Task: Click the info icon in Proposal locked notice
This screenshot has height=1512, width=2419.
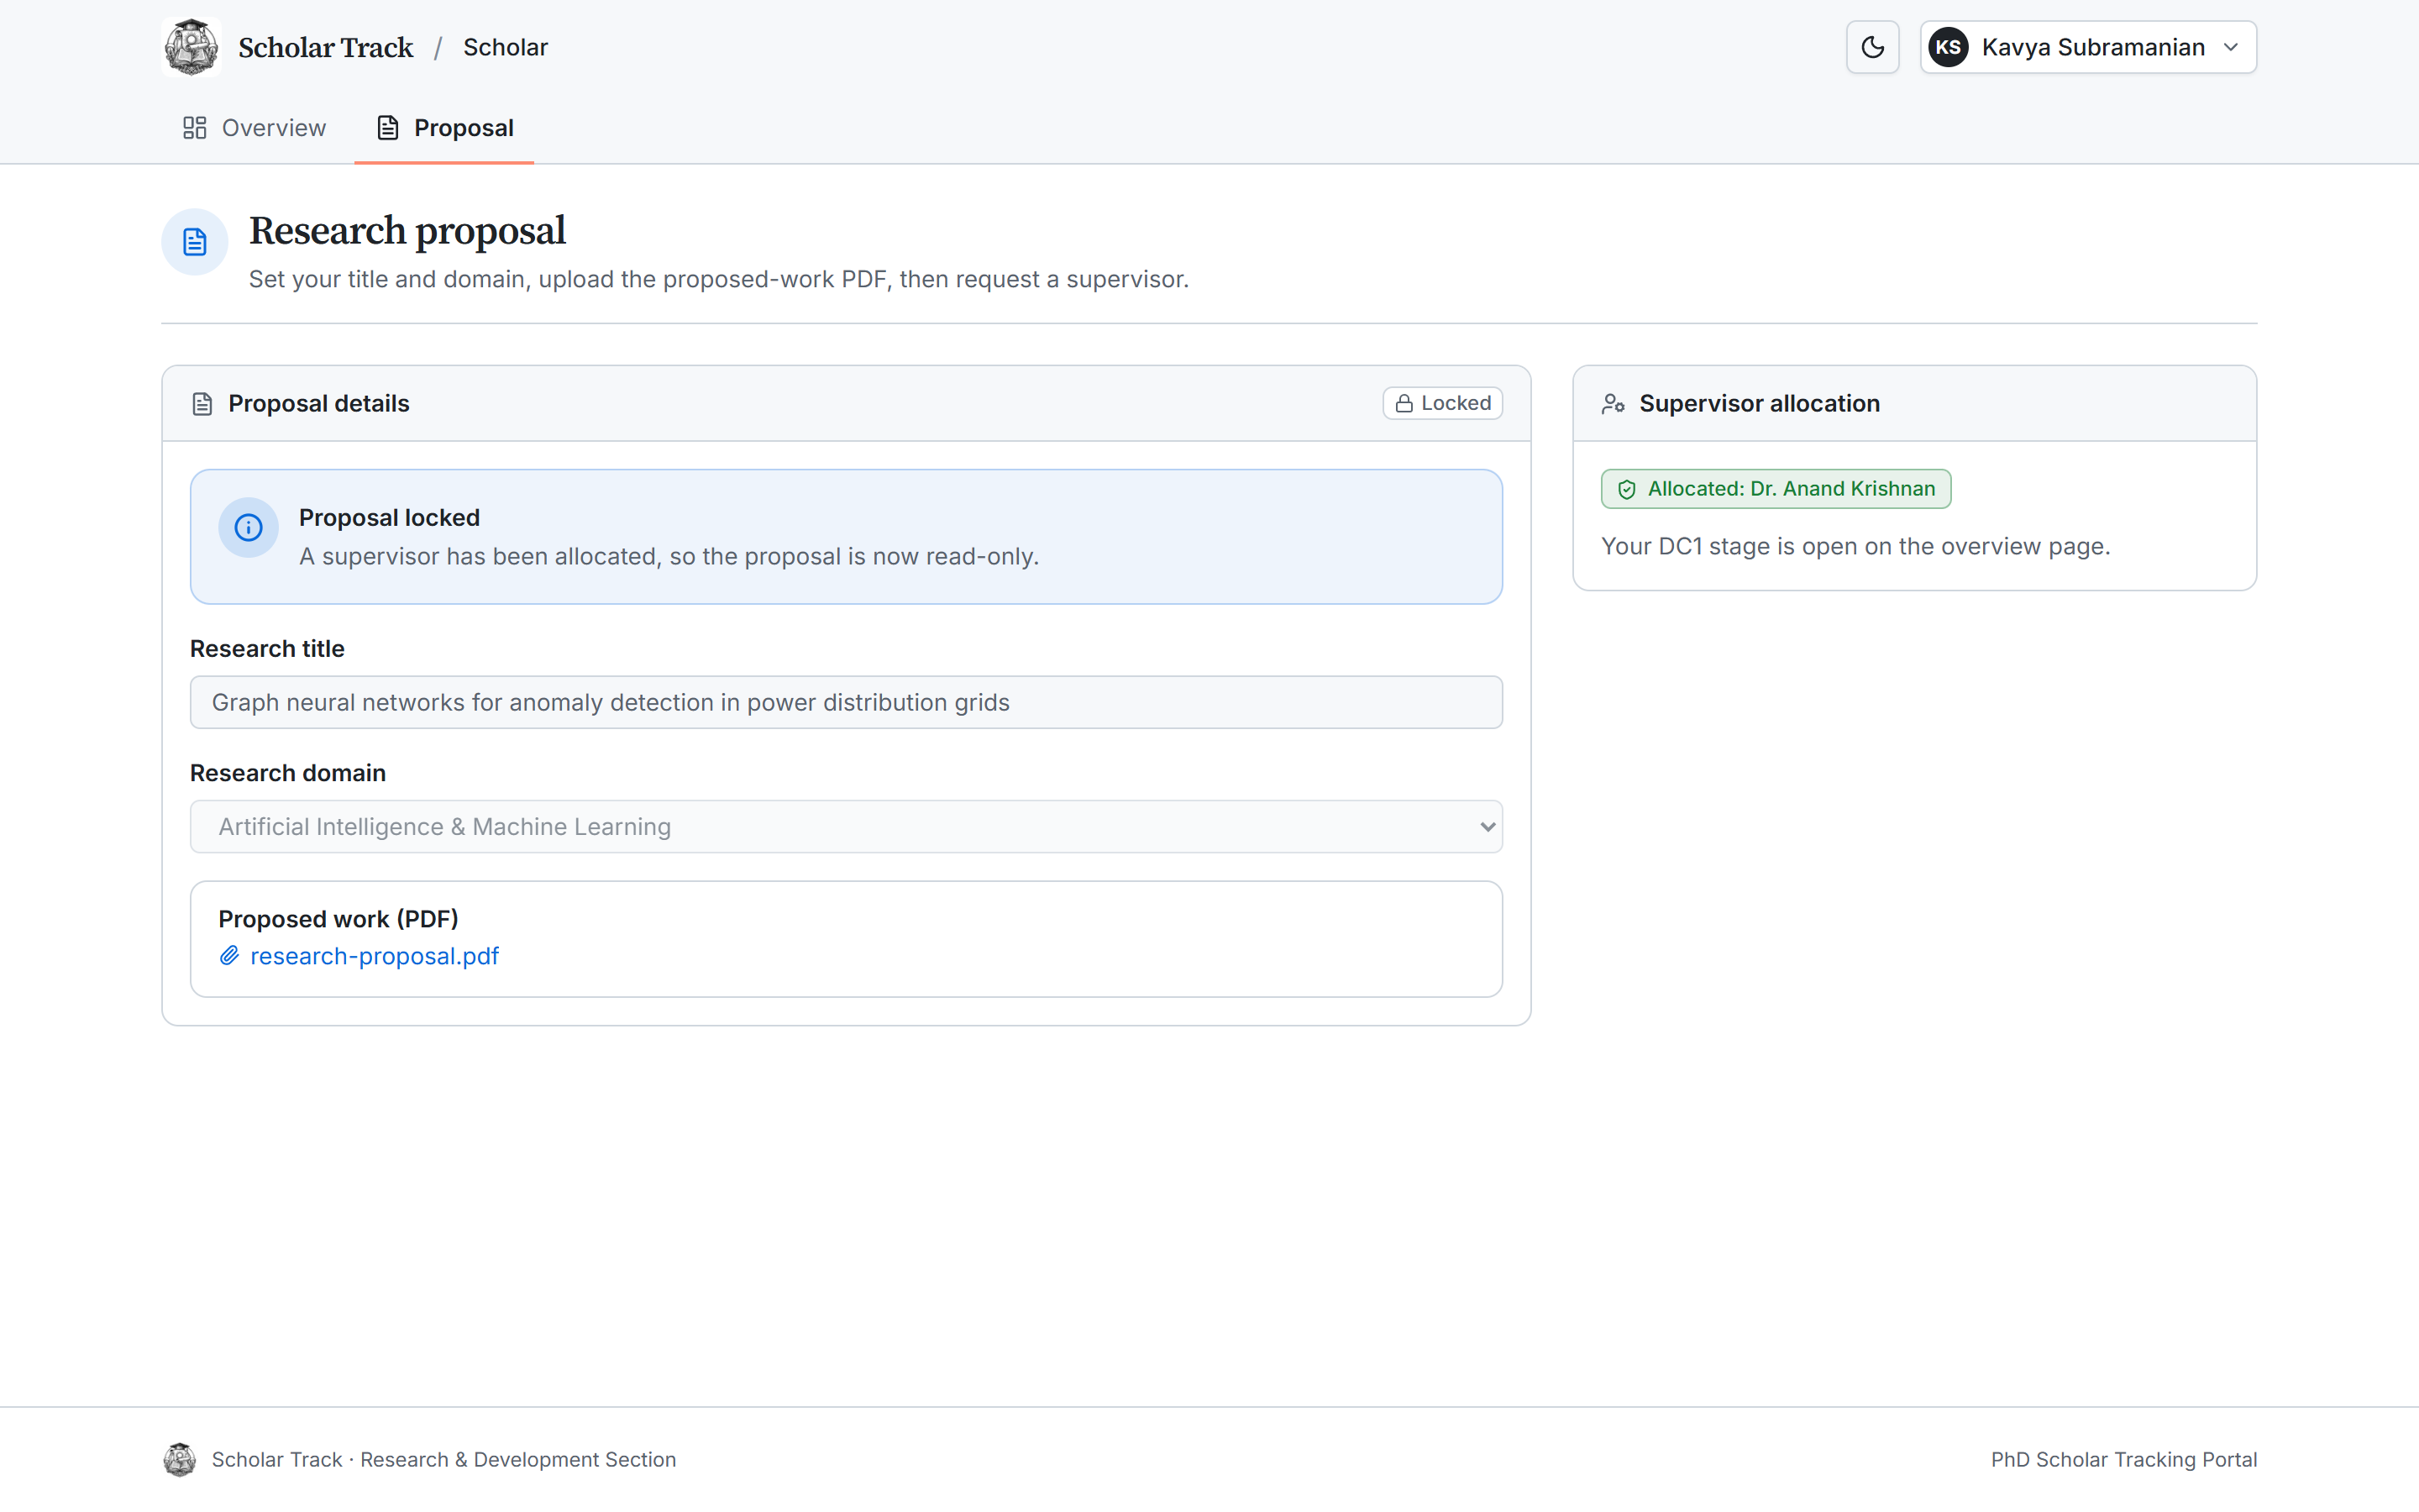Action: coord(248,527)
